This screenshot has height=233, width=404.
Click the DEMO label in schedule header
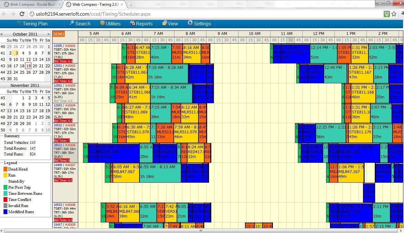(x=59, y=34)
